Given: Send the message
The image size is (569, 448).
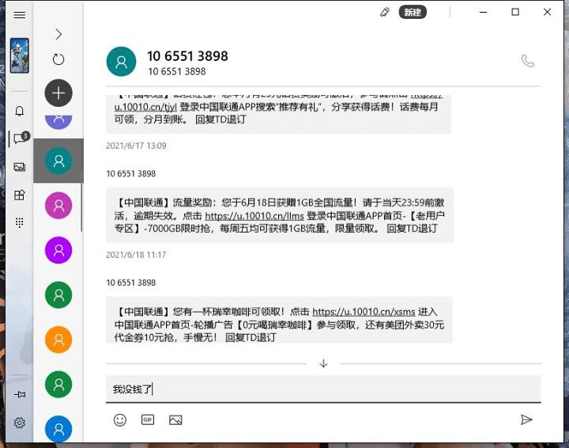Looking at the screenshot, I should coord(526,420).
